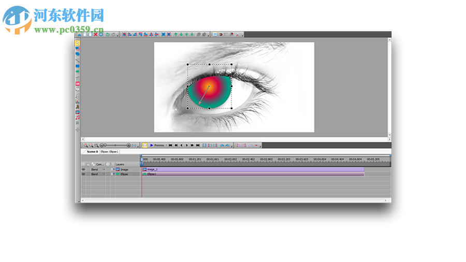Jump to start of timeline

pyautogui.click(x=170, y=145)
